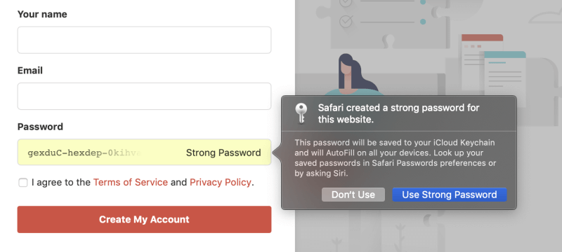Click the "Password" field label

tap(40, 127)
